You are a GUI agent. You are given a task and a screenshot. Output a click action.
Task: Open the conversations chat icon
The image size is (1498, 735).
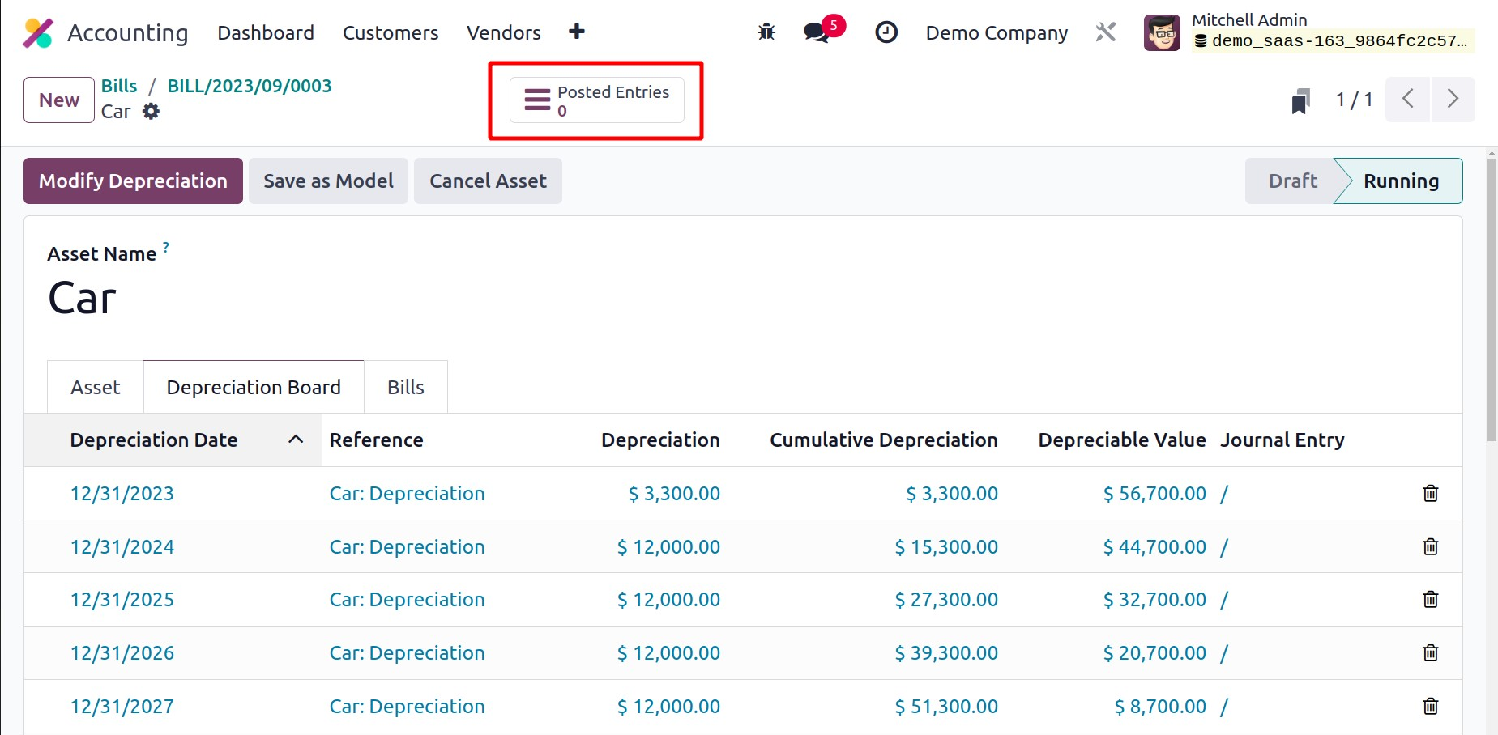click(816, 32)
